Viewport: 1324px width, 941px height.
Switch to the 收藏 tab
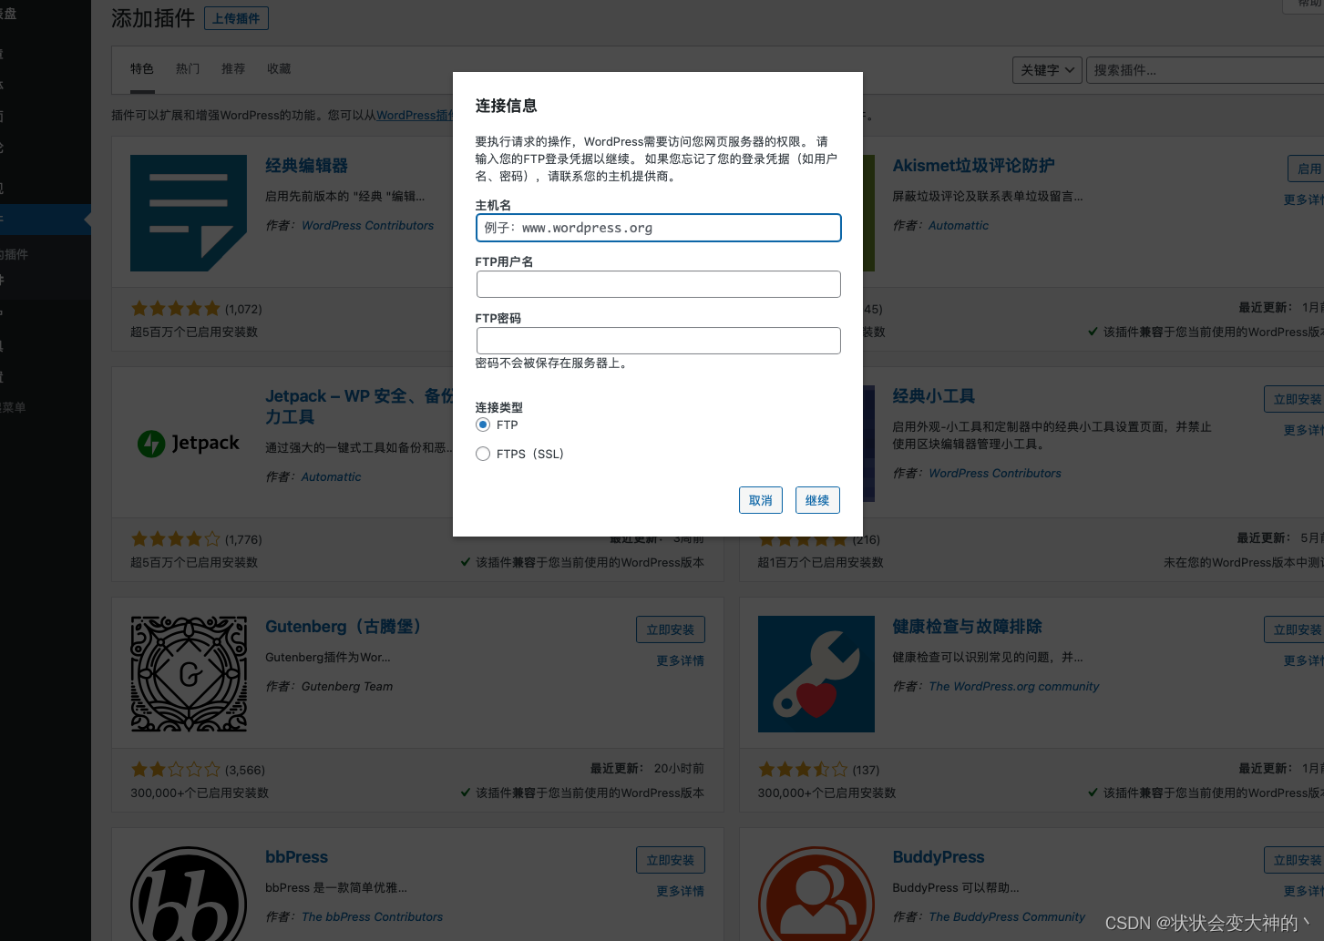tap(279, 69)
